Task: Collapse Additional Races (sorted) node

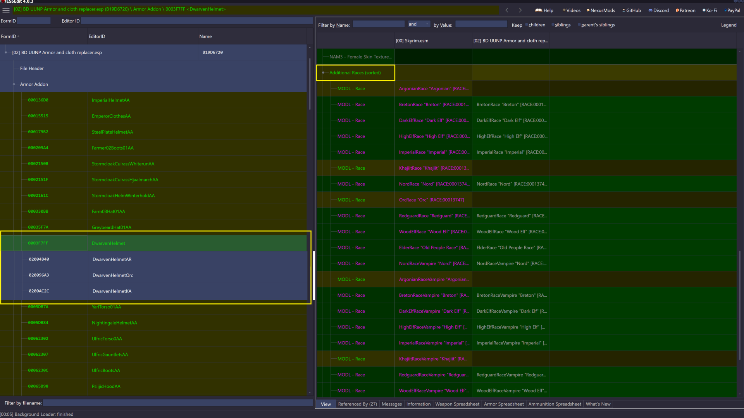Action: point(323,72)
